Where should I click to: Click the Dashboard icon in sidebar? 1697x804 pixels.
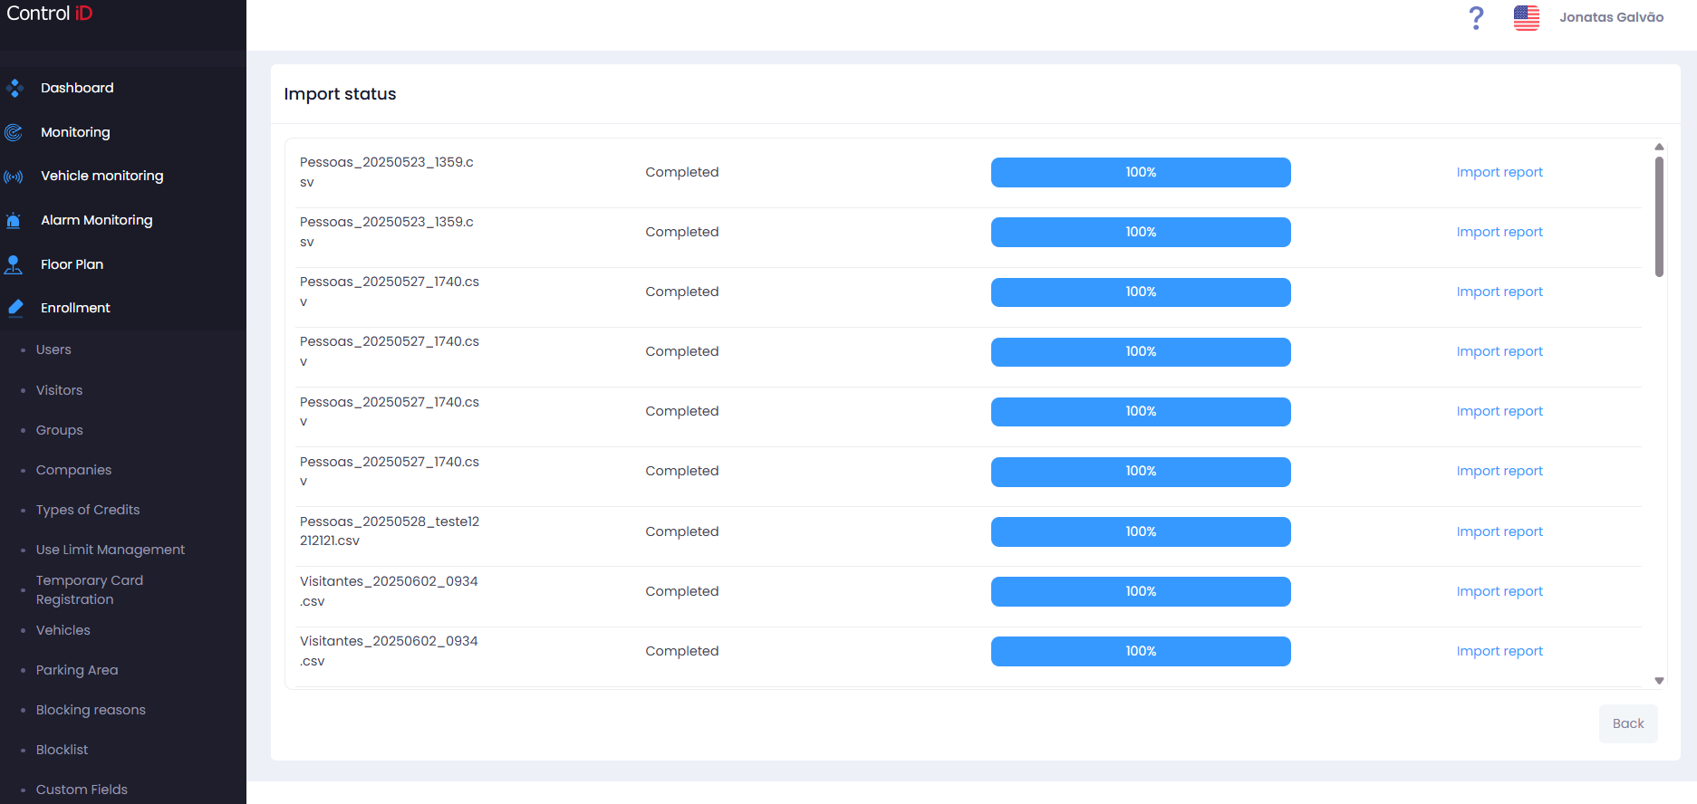pyautogui.click(x=14, y=88)
